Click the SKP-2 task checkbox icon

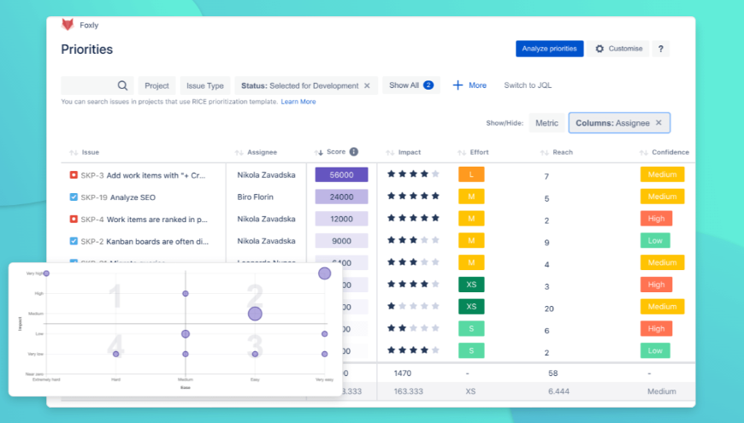click(x=74, y=241)
